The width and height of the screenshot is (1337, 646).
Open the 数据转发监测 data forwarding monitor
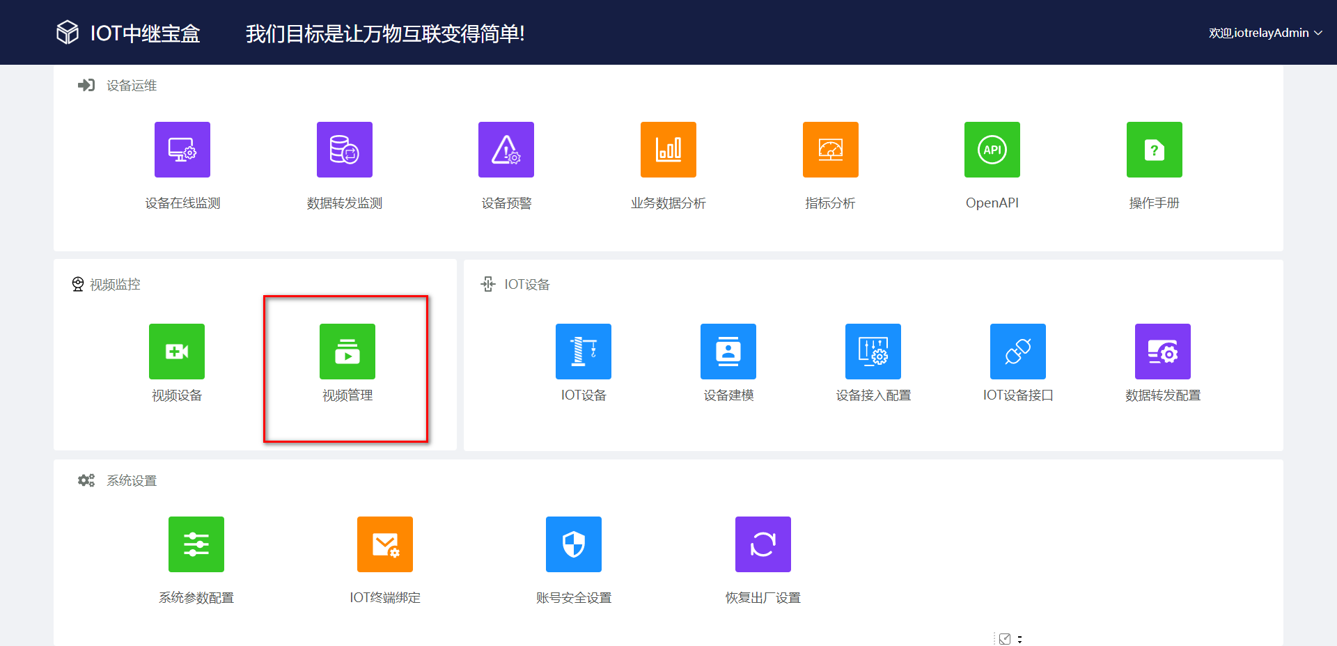tap(344, 150)
